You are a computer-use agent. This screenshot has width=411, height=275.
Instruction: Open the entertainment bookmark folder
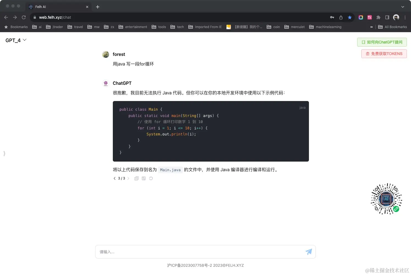(x=133, y=27)
